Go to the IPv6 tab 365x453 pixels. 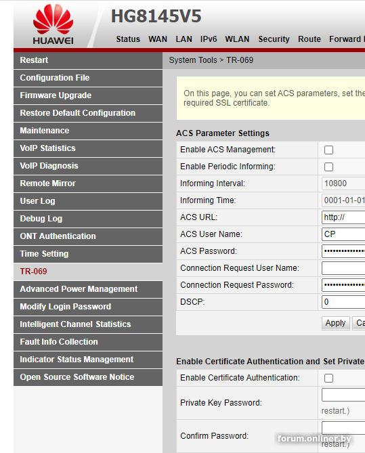(x=209, y=39)
